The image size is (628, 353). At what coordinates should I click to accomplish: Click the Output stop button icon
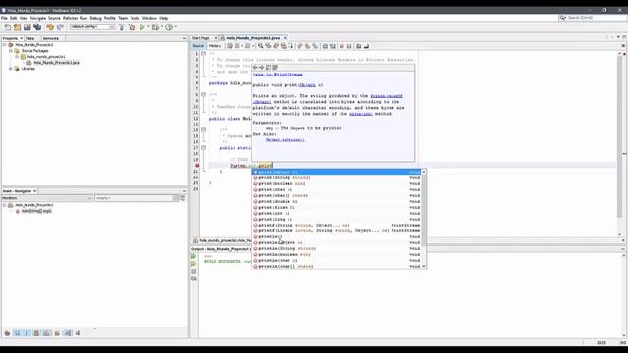[x=194, y=271]
